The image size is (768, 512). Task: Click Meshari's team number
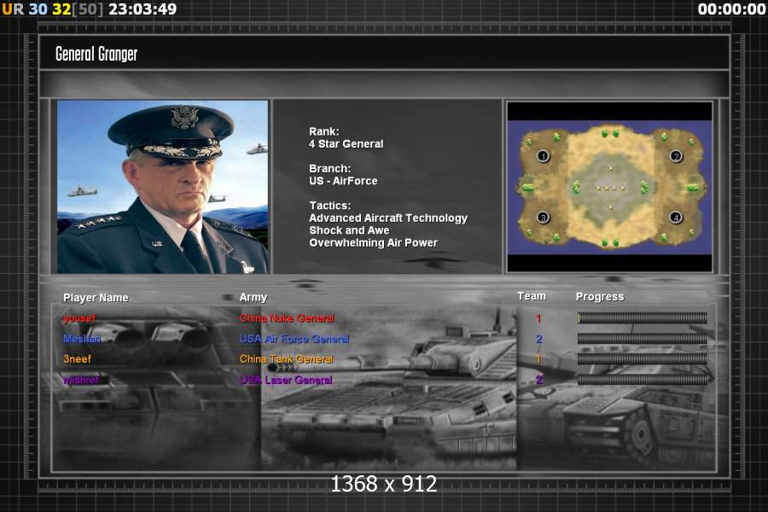coord(538,339)
